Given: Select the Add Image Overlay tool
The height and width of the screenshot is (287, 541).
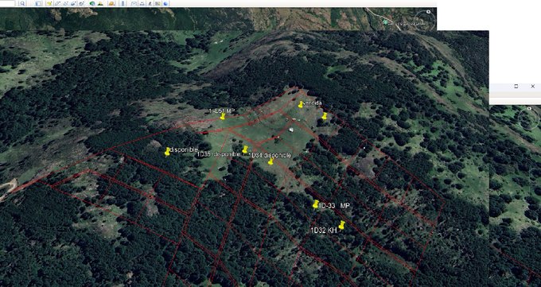Looking at the screenshot, I should pyautogui.click(x=73, y=3).
